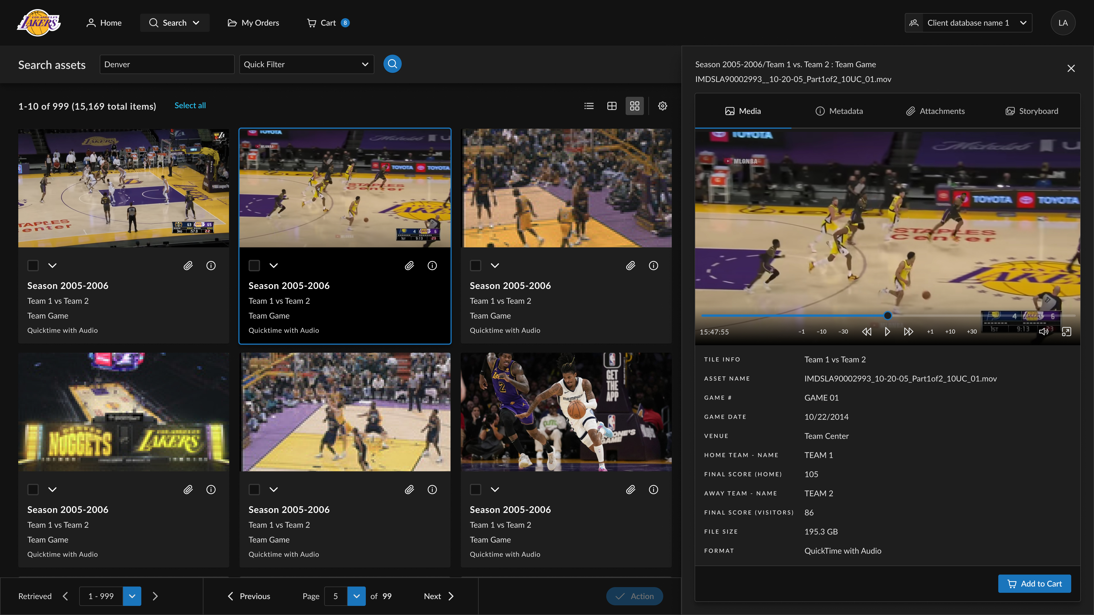Switch to table grid view icon
This screenshot has height=615, width=1094.
[612, 106]
